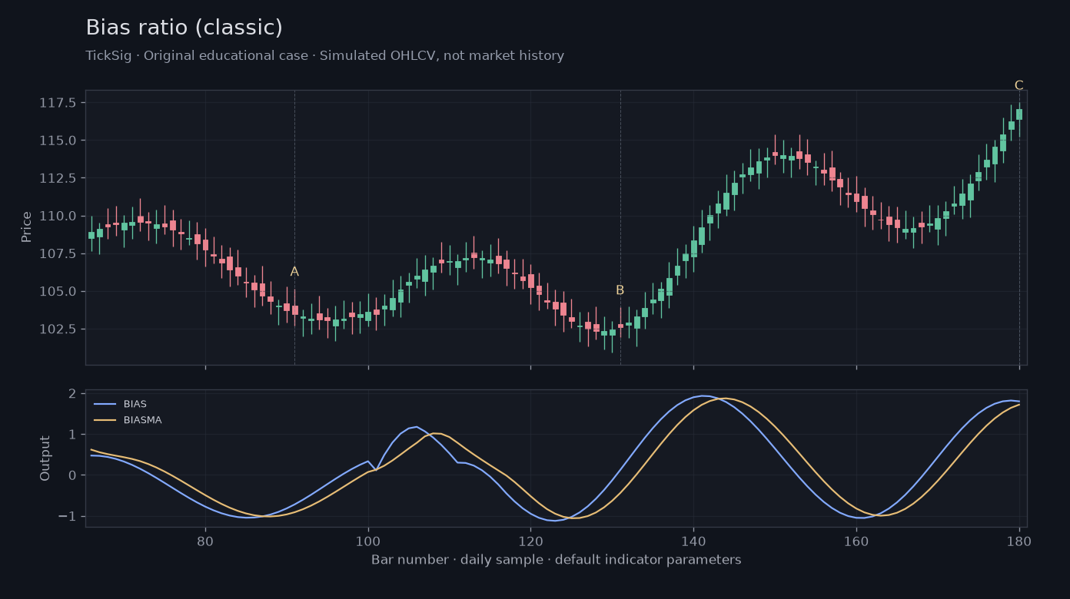Click price axis tick 112.5
Screen dimensions: 1070x599
click(58, 178)
